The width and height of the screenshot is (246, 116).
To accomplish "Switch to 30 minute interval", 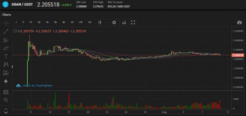I will (39, 22).
